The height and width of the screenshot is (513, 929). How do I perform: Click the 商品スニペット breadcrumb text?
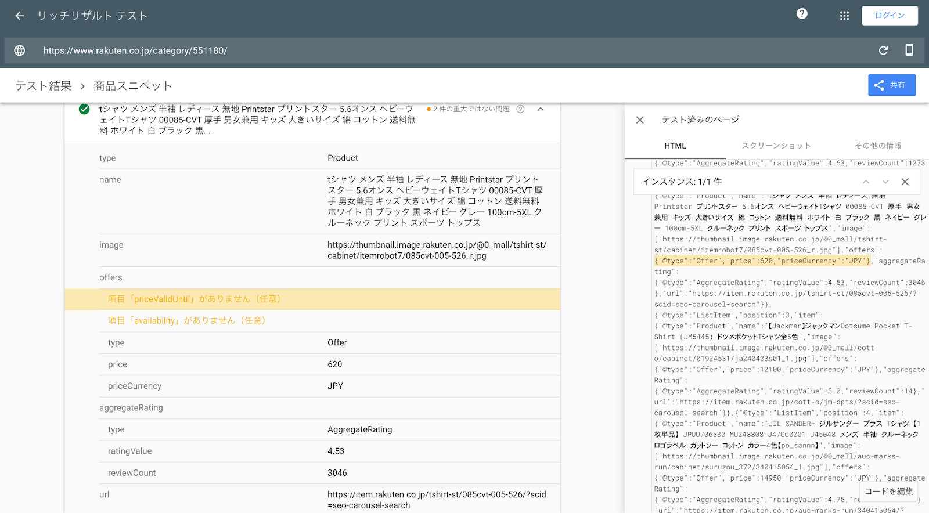pos(133,86)
